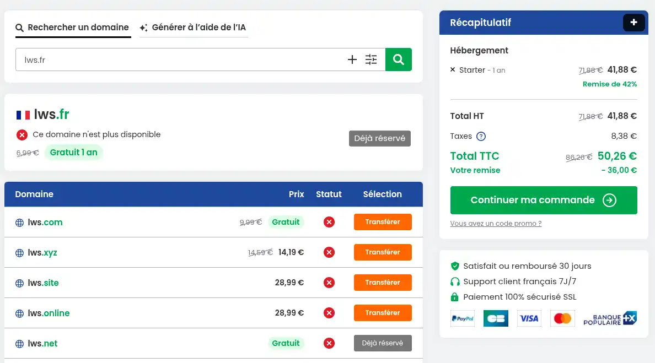Click Transférer for lws.xyz
The image size is (655, 363).
tap(383, 252)
